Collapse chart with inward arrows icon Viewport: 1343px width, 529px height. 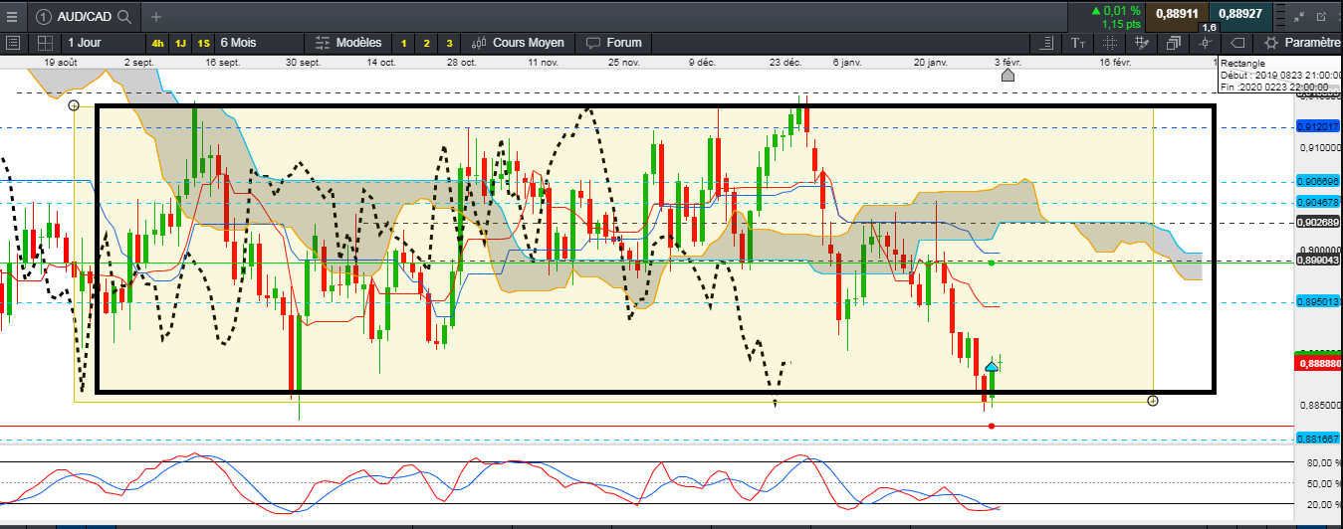point(1298,17)
